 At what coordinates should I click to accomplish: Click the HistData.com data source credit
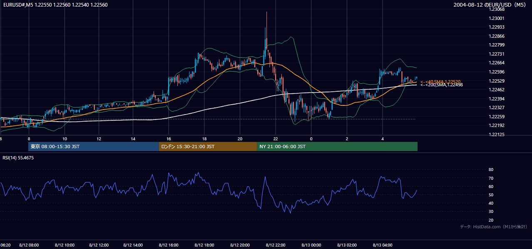494,227
